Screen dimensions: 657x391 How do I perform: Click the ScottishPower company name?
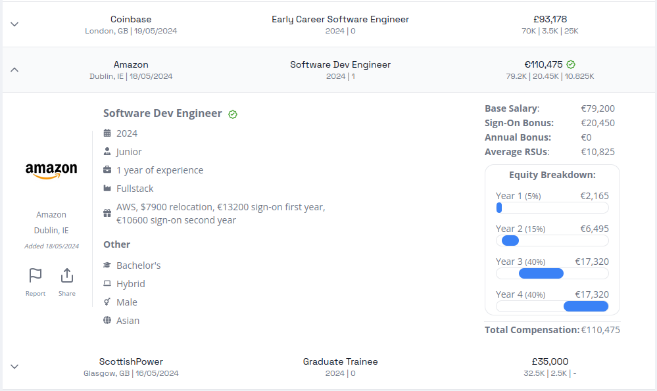[131, 361]
